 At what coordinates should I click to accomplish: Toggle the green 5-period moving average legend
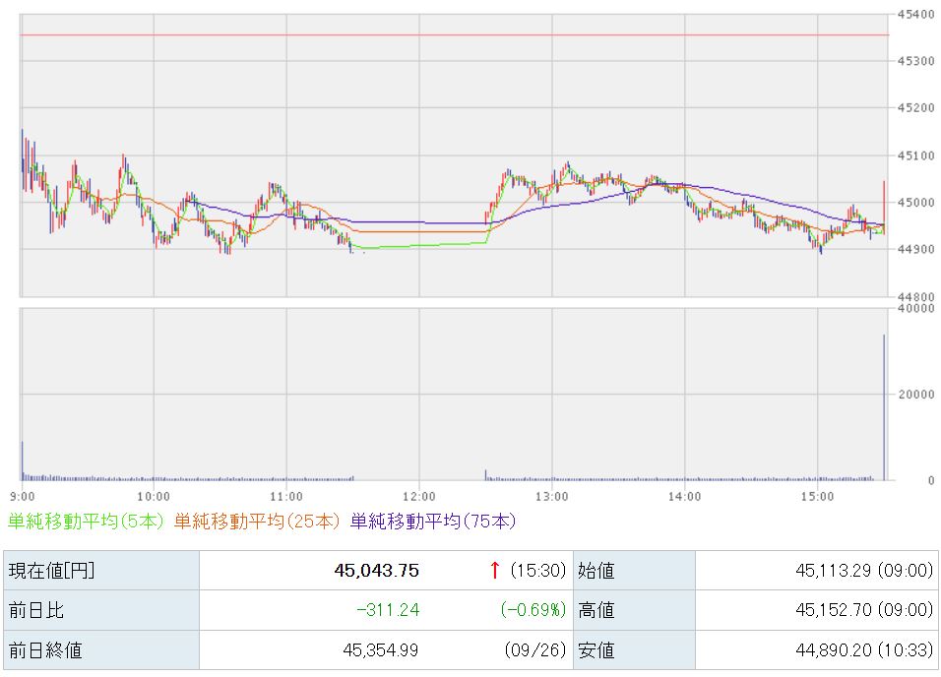(x=86, y=521)
